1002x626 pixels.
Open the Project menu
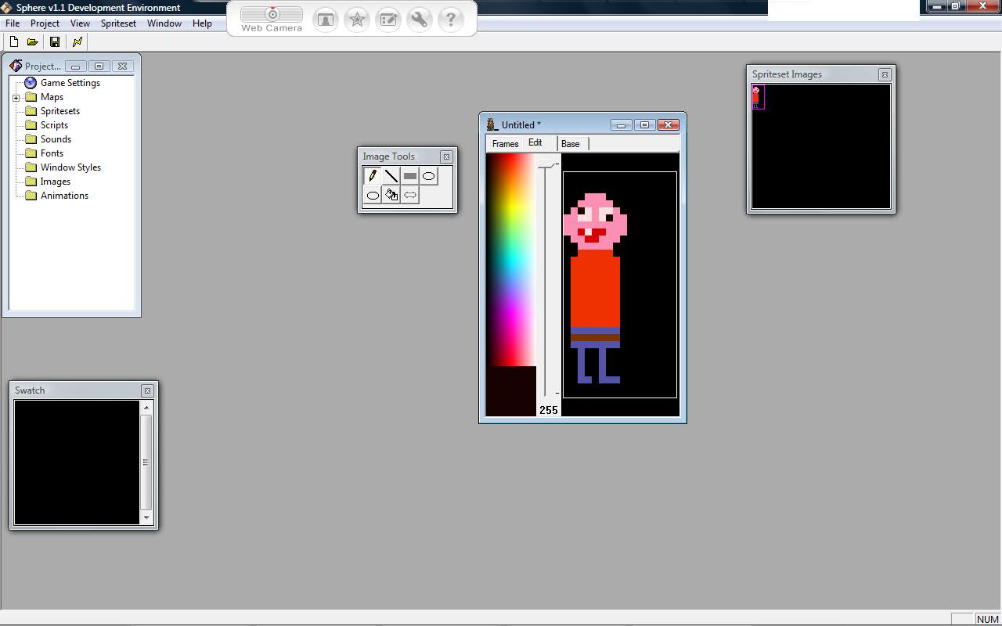click(x=45, y=23)
